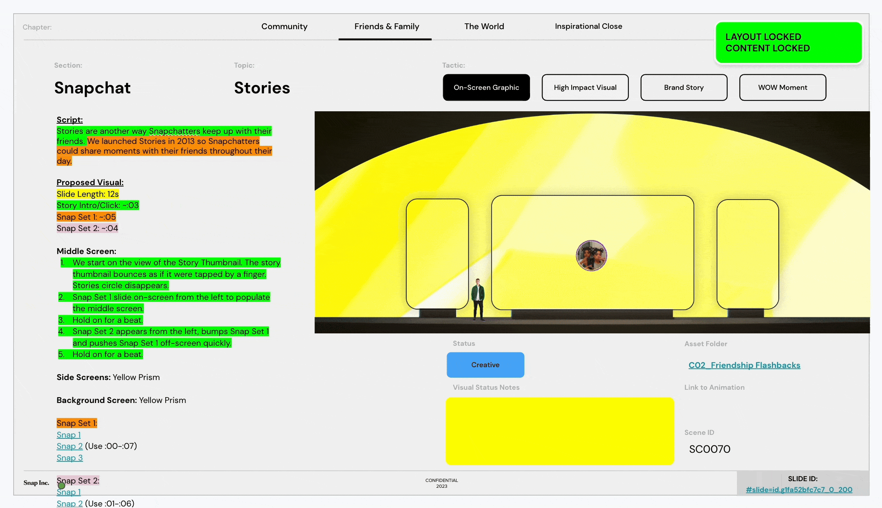Click the Snap Inc. footer logo

point(36,483)
